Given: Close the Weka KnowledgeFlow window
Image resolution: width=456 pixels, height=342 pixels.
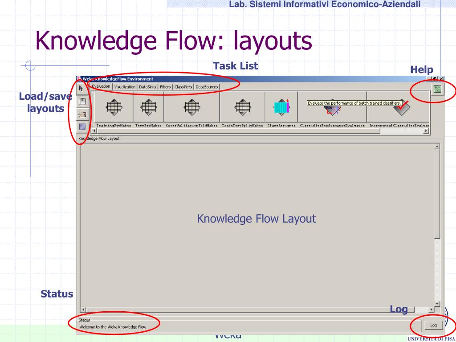Looking at the screenshot, I should coord(441,79).
